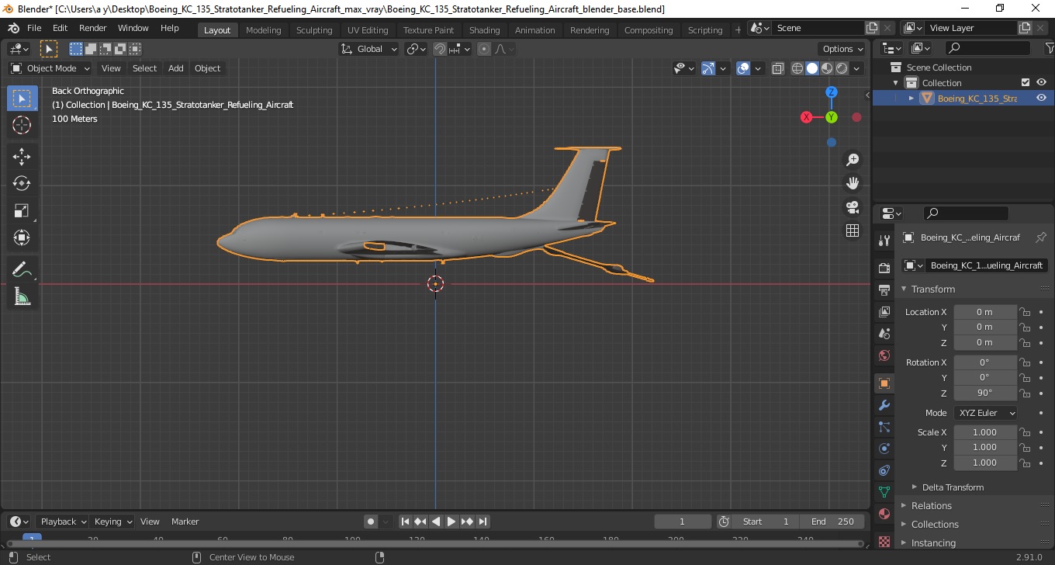Switch to the Modeling workspace tab

[x=264, y=30]
